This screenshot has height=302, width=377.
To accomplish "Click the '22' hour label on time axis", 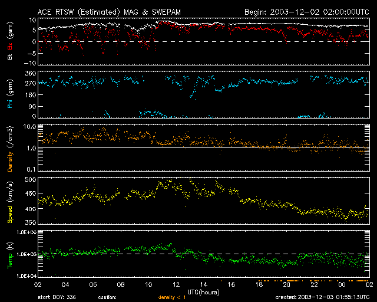I will (314, 285).
